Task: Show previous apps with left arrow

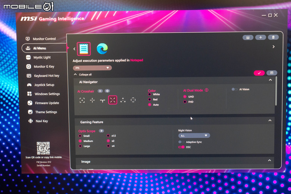Action: click(x=74, y=49)
